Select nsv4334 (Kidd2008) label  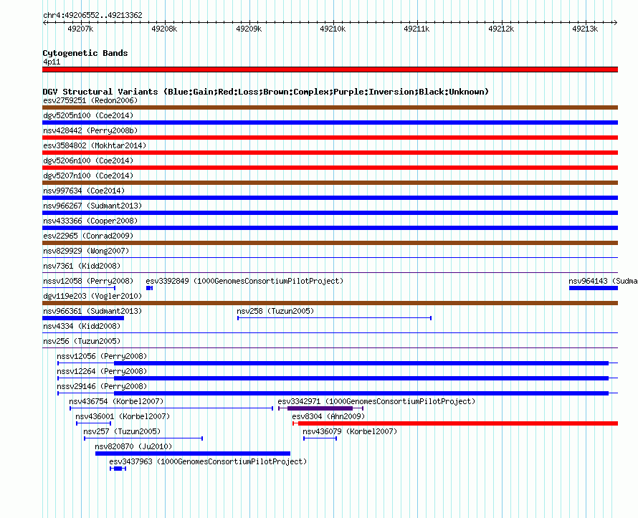[x=82, y=326]
